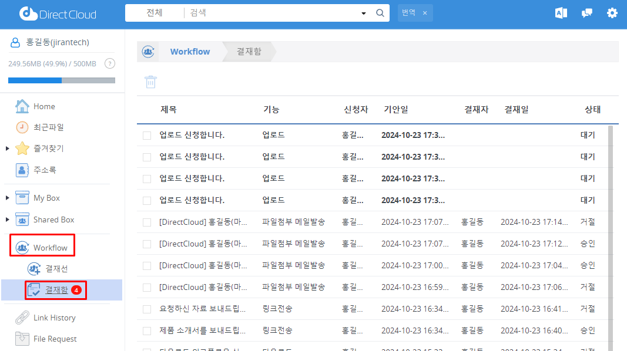Click the table vertical scrollbar
This screenshot has height=351, width=627.
(x=610, y=238)
